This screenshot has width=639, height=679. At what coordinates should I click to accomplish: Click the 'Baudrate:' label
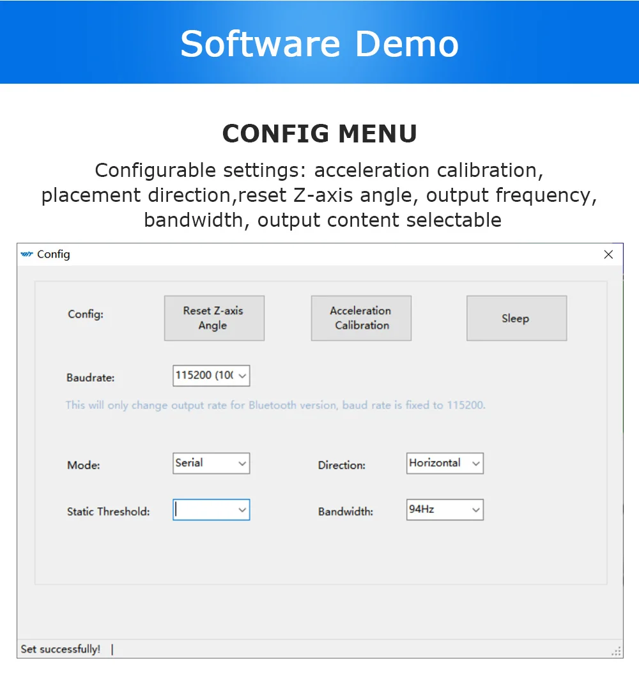(x=91, y=378)
